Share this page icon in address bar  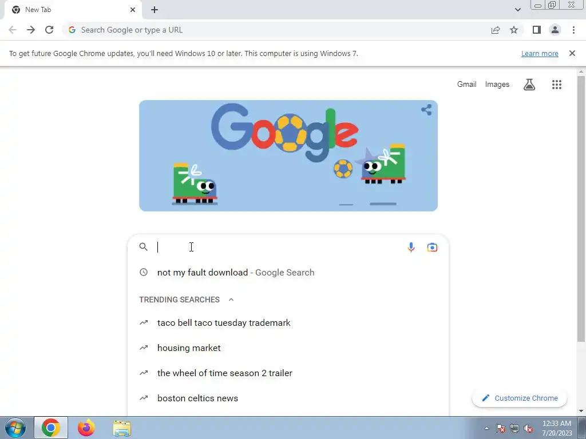point(496,30)
